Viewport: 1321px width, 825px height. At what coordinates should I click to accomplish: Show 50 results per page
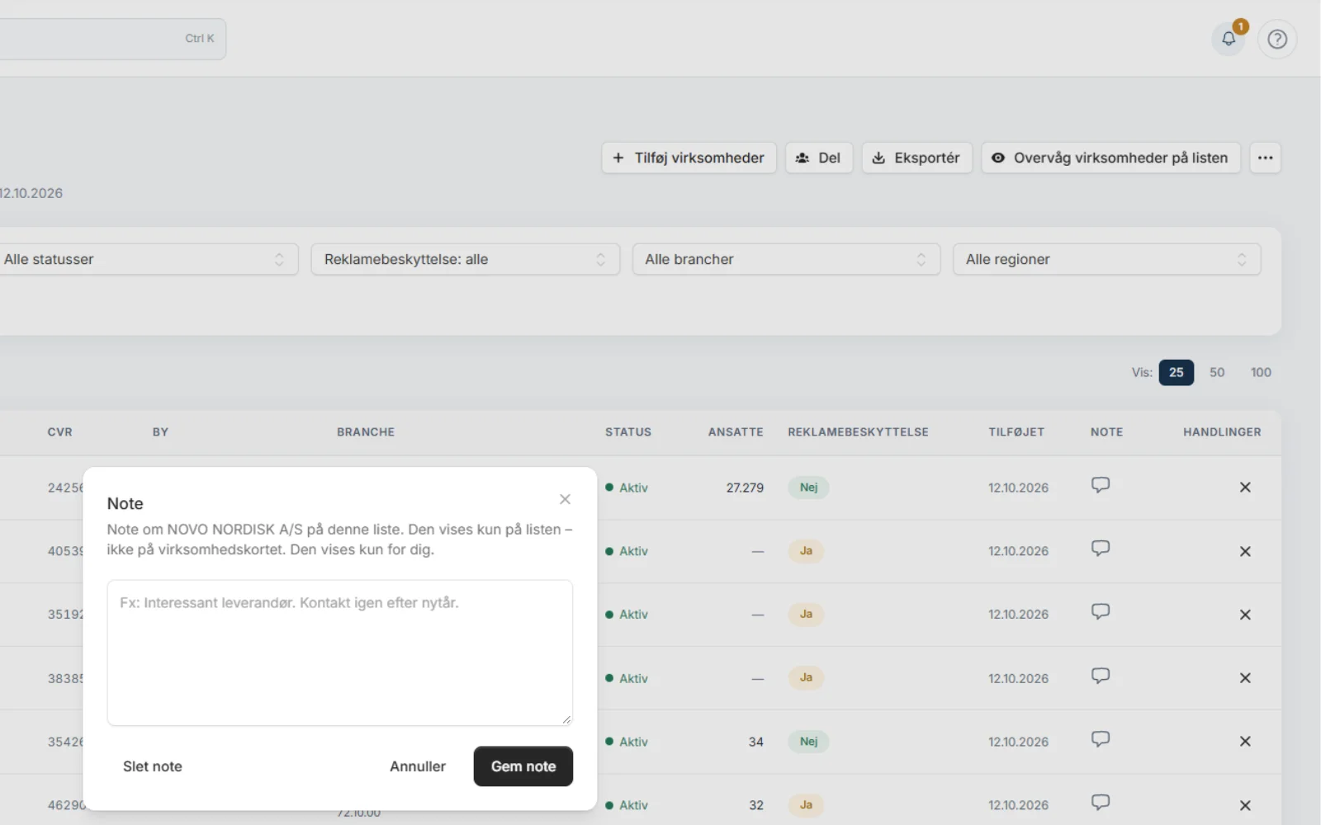coord(1217,372)
